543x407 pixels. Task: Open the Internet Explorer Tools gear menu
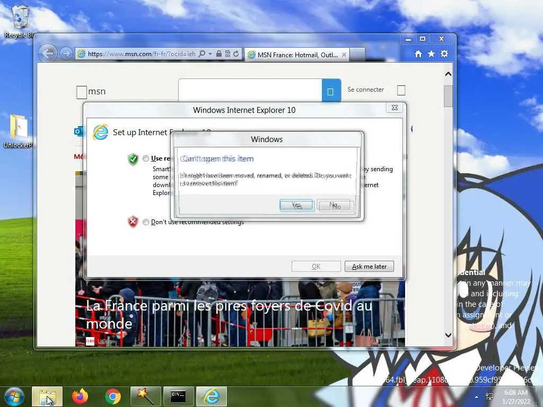444,54
